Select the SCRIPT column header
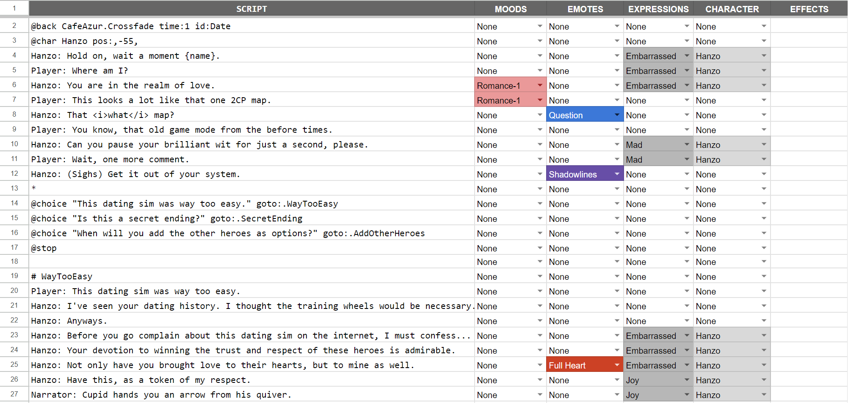 251,9
